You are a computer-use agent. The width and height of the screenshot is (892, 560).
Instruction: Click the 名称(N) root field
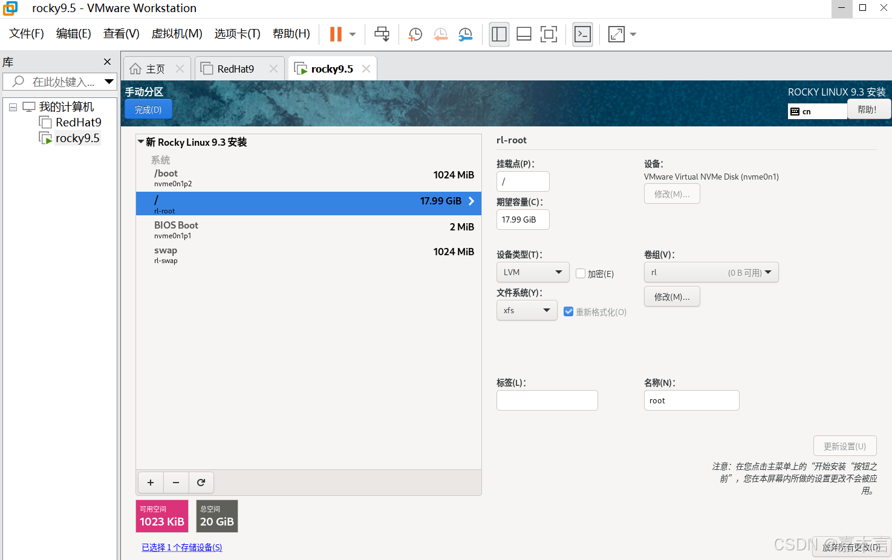[x=692, y=400]
